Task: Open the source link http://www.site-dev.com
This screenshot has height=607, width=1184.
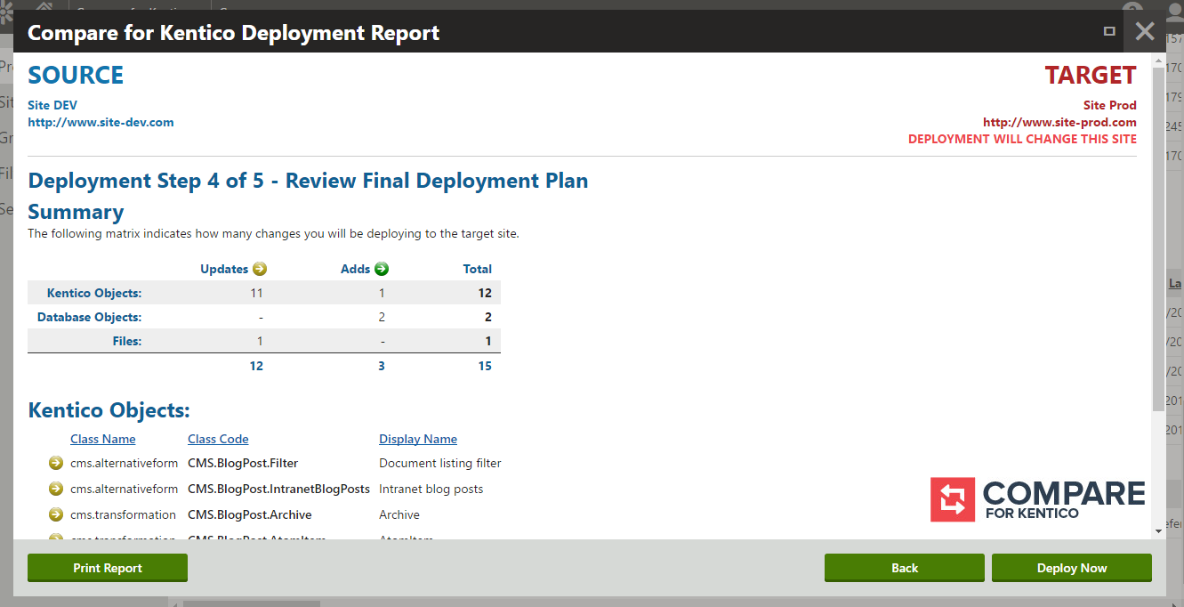Action: (x=101, y=122)
